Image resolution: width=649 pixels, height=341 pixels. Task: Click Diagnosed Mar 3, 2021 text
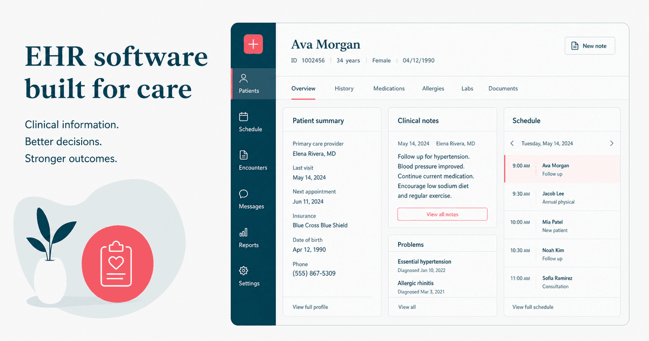(x=420, y=292)
